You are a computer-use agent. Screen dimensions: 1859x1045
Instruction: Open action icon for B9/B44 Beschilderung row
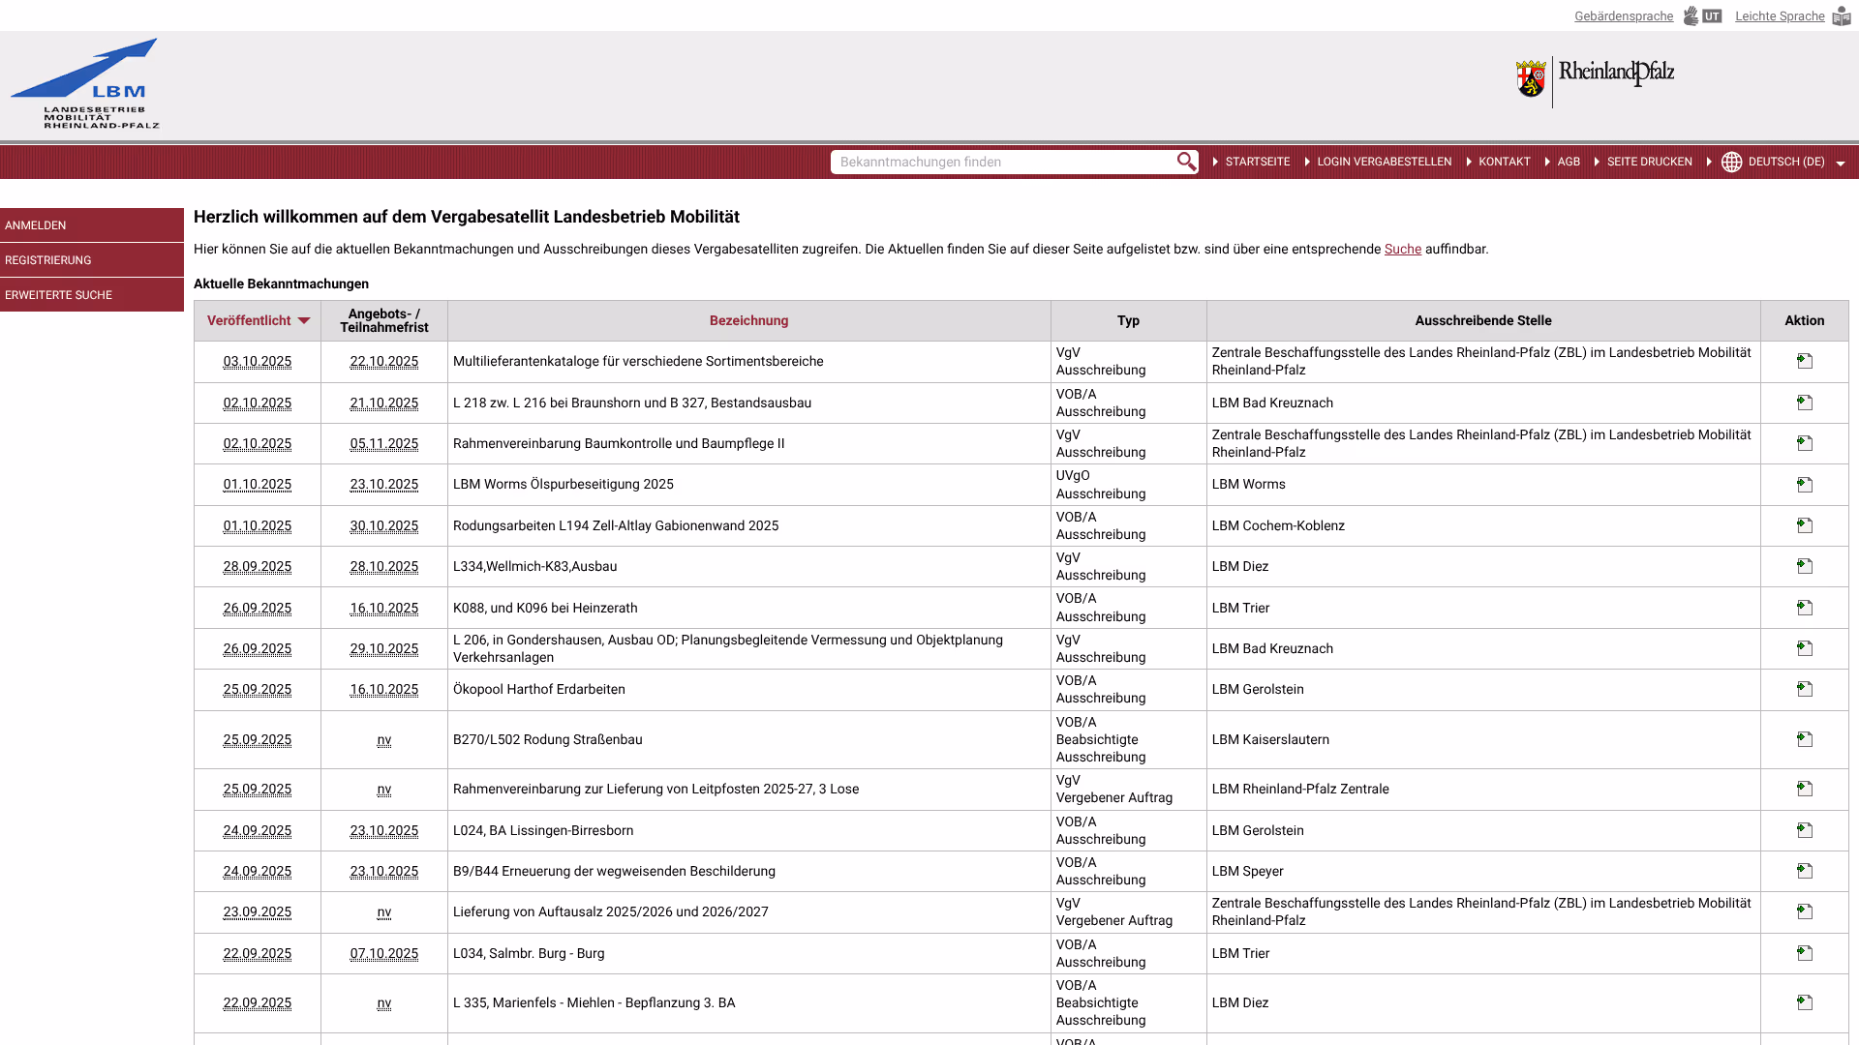click(x=1805, y=871)
